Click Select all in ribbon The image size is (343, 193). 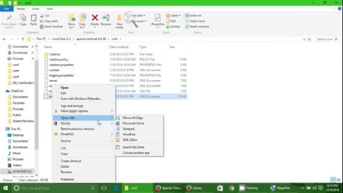193,16
